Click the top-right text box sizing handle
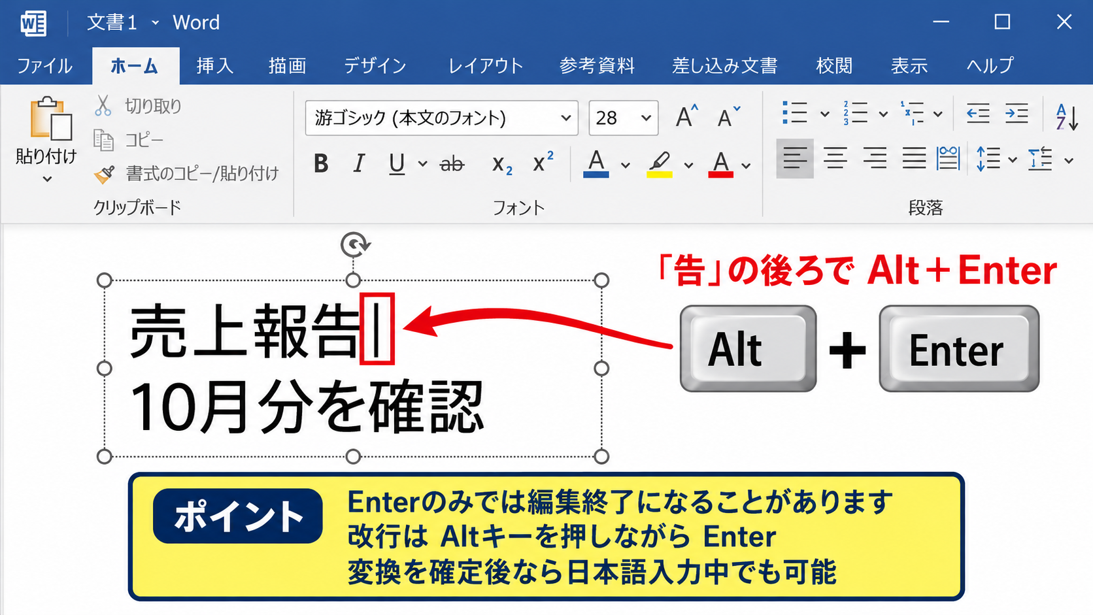Viewport: 1093px width, 615px height. coord(601,280)
